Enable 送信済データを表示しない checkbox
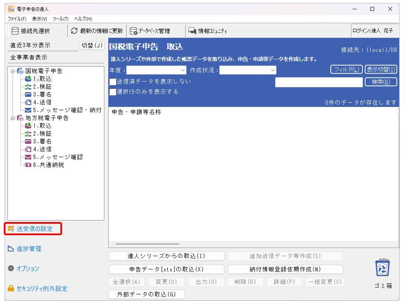Screen dimensions: 411x302 point(113,81)
